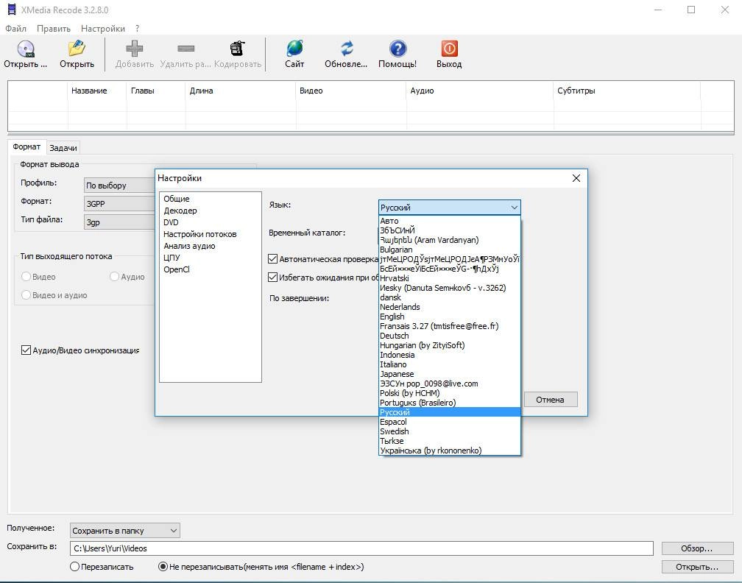Click the Отмена button

(550, 400)
